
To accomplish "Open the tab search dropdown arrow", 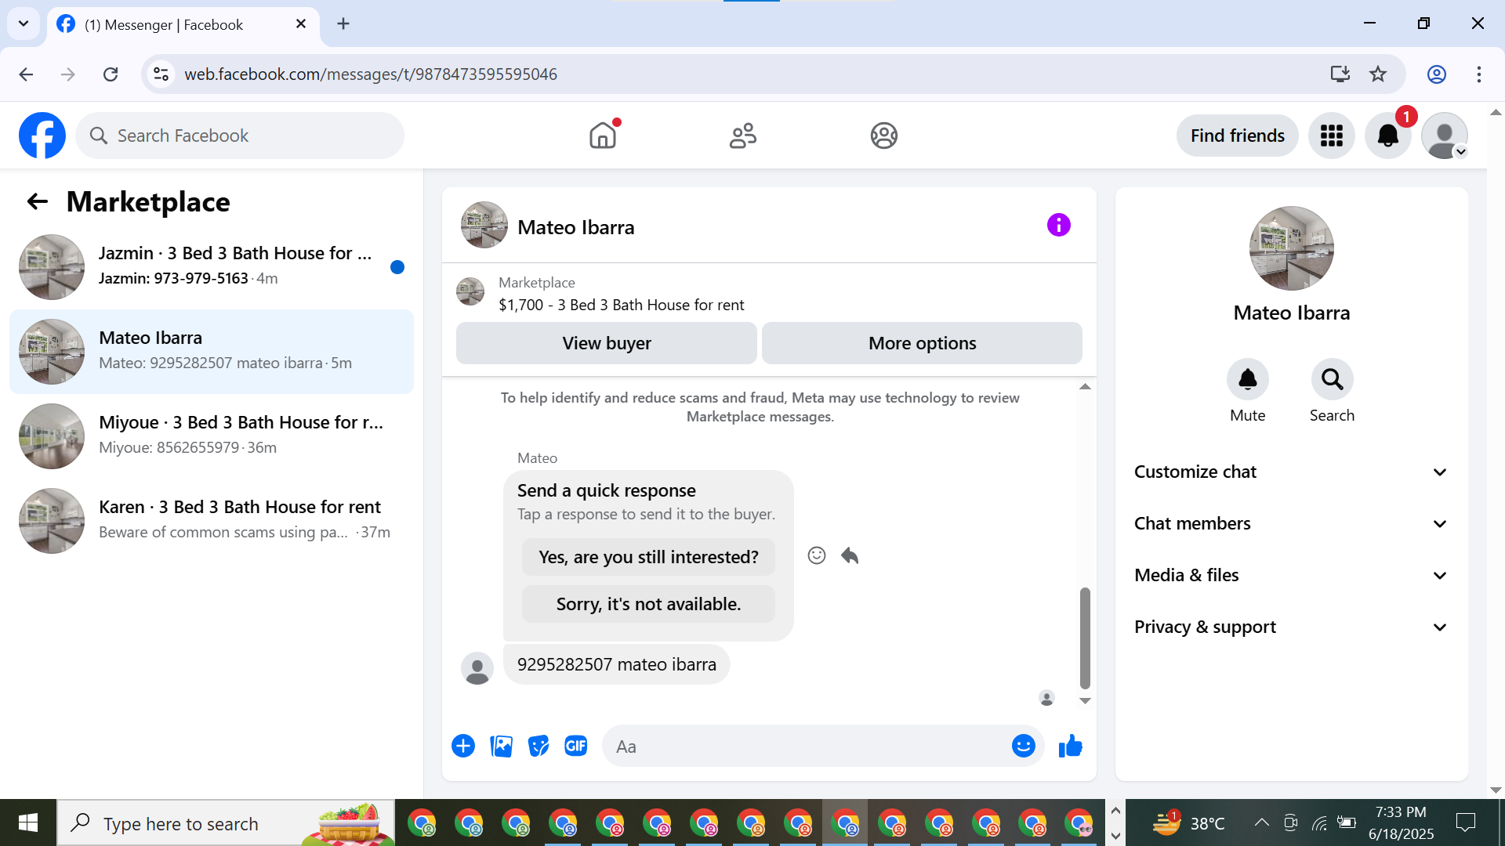I will point(24,24).
